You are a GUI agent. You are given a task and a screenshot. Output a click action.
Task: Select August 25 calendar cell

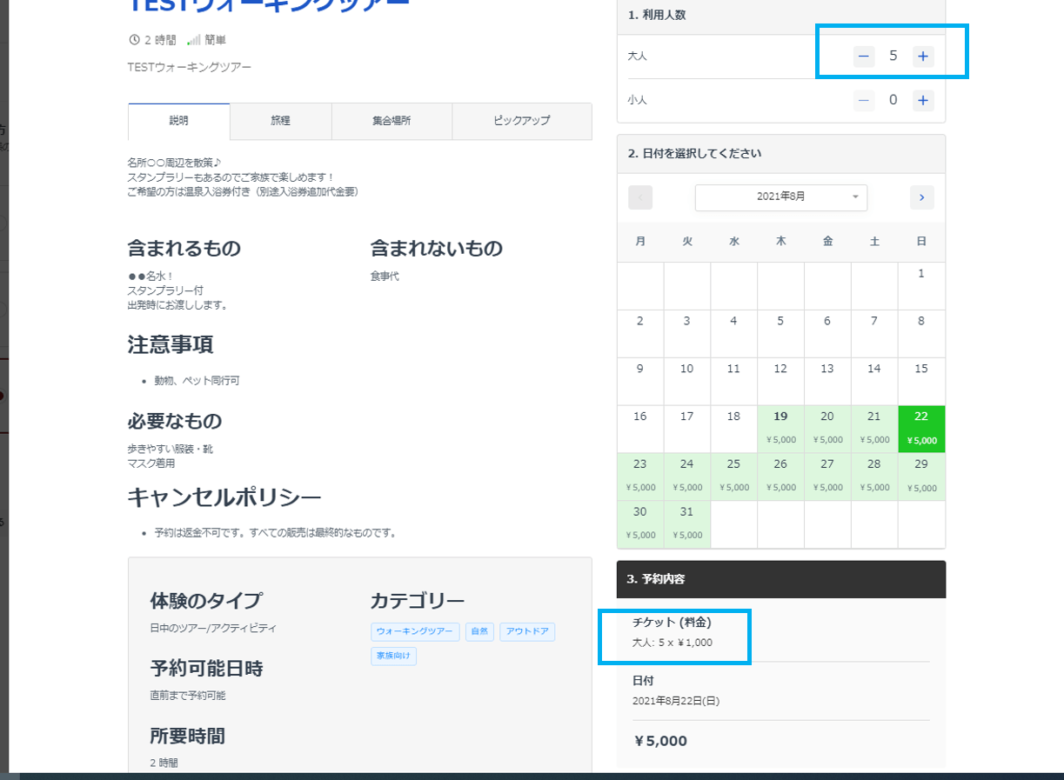click(733, 477)
